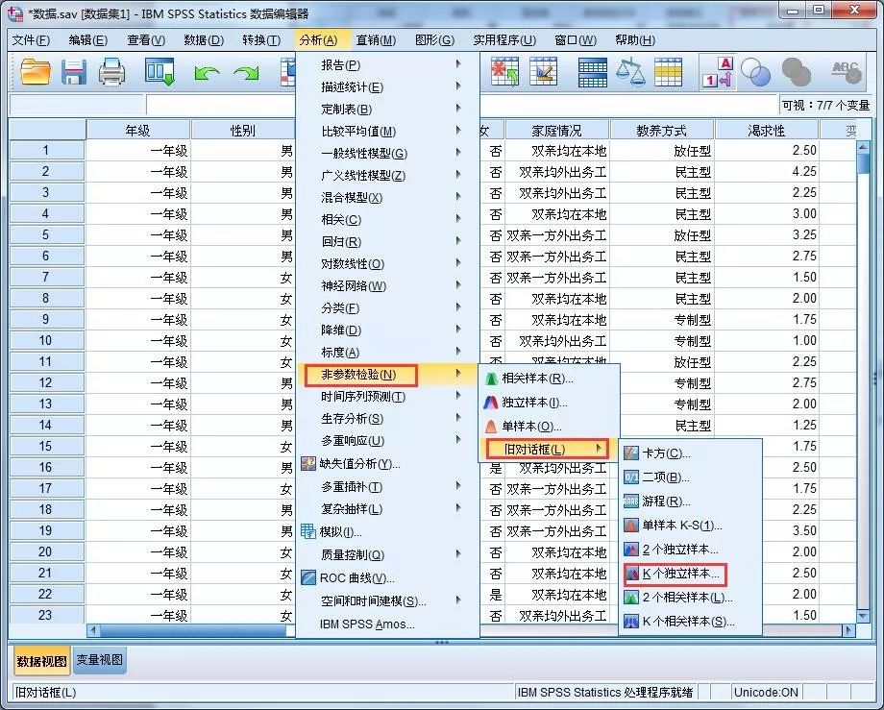
Task: Expand the 一般线性模型(G) submenu
Action: click(387, 154)
